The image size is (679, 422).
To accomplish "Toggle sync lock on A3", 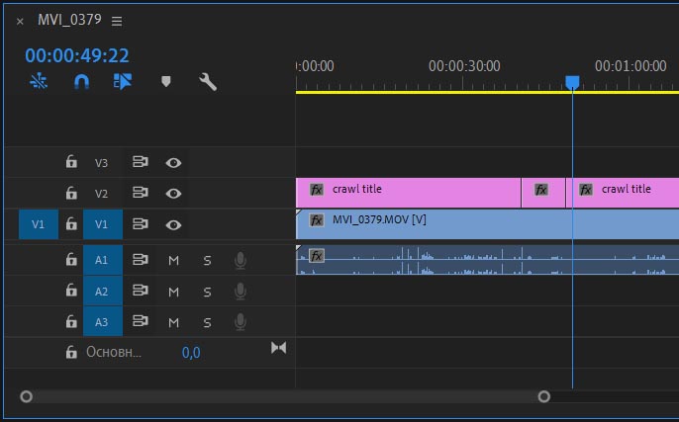I will [141, 321].
